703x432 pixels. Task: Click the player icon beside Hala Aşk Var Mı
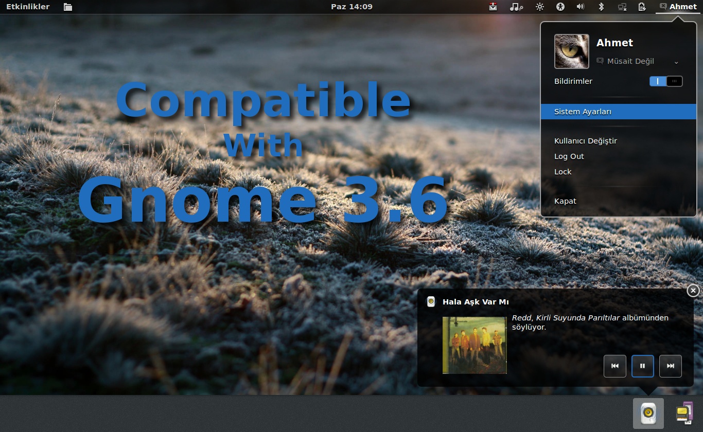[431, 302]
